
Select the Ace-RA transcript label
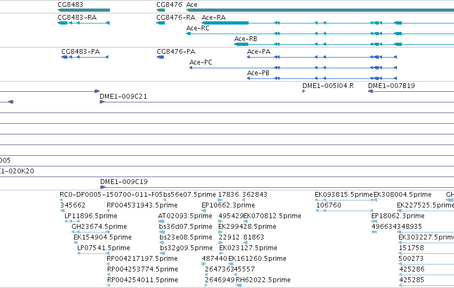click(214, 18)
